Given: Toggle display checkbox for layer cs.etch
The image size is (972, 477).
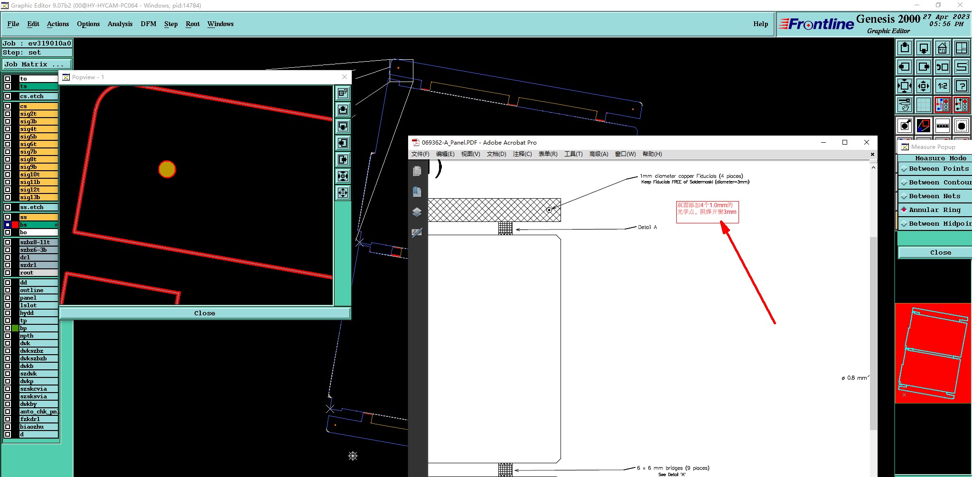Looking at the screenshot, I should pos(8,96).
